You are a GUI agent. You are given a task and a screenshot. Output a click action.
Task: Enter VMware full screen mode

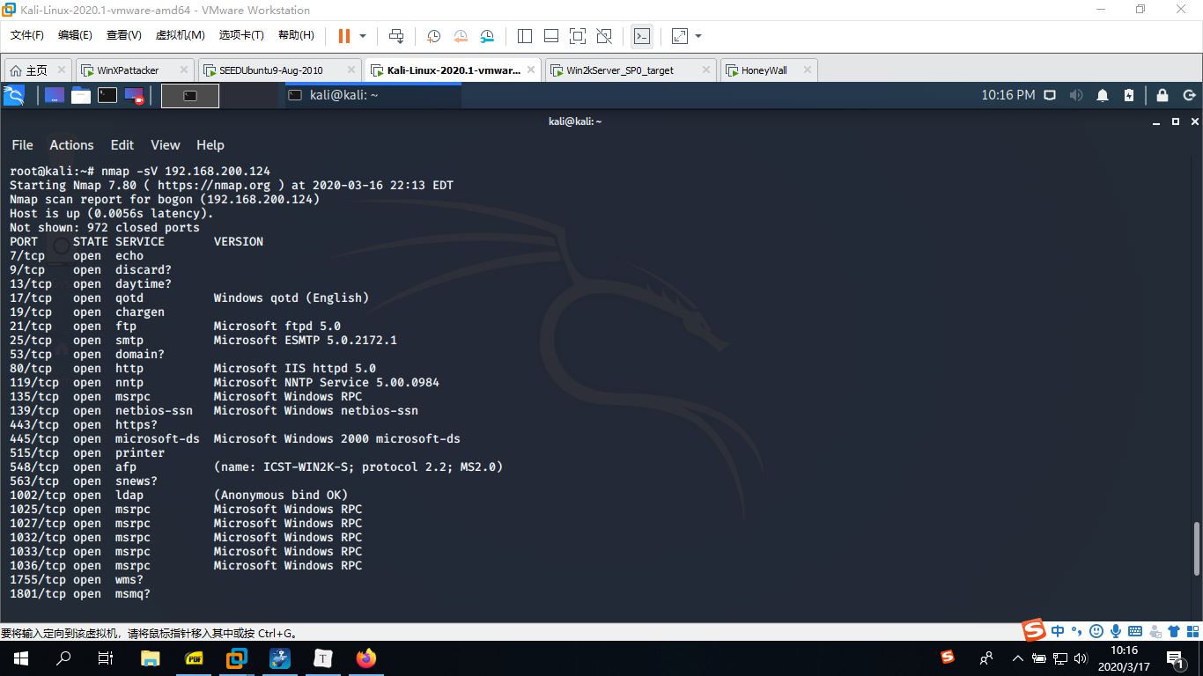pos(578,36)
